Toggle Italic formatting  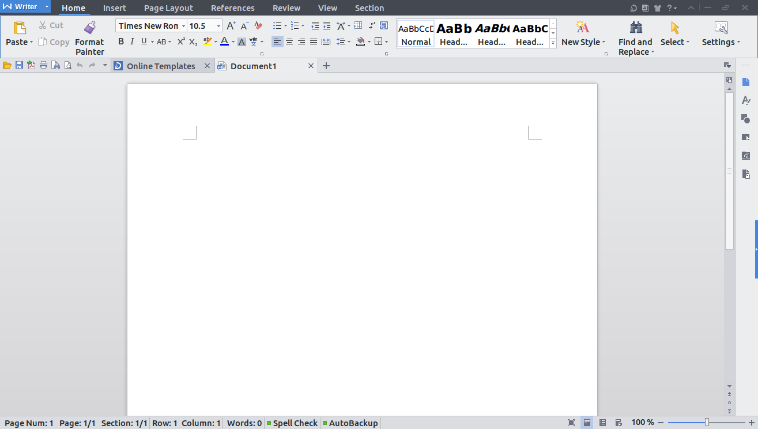click(132, 42)
